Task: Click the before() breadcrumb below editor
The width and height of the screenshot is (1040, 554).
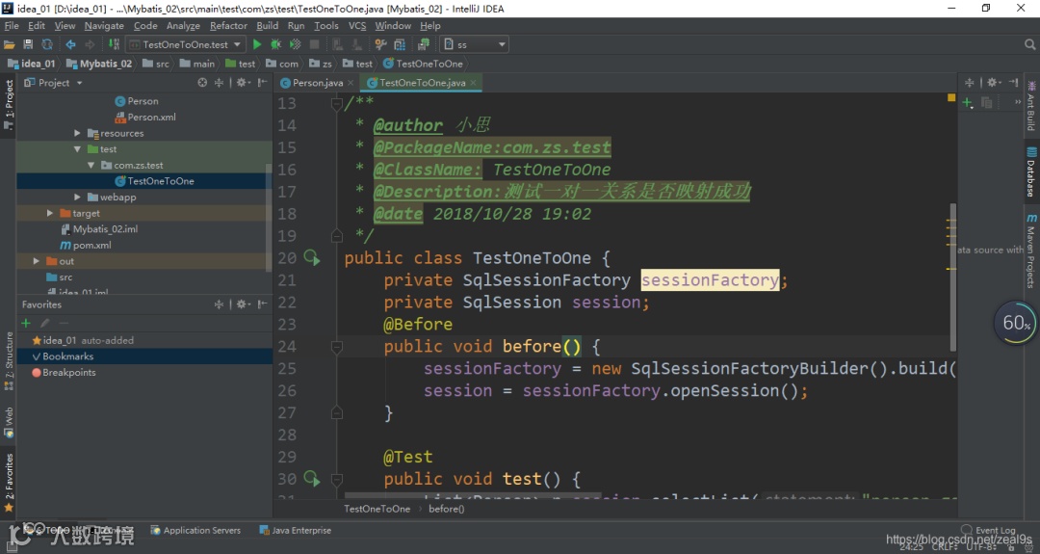Action: coord(447,509)
